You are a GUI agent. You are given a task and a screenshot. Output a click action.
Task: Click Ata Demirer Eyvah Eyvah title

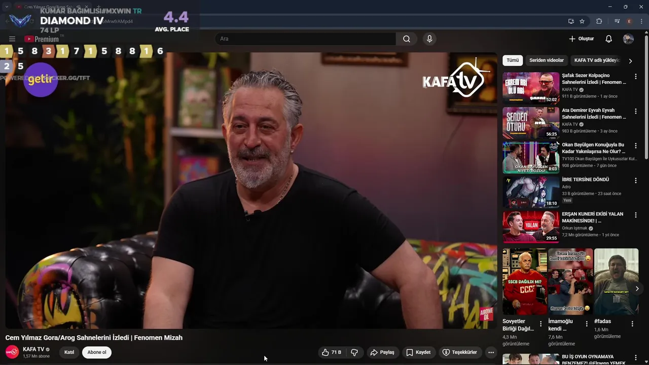click(594, 114)
